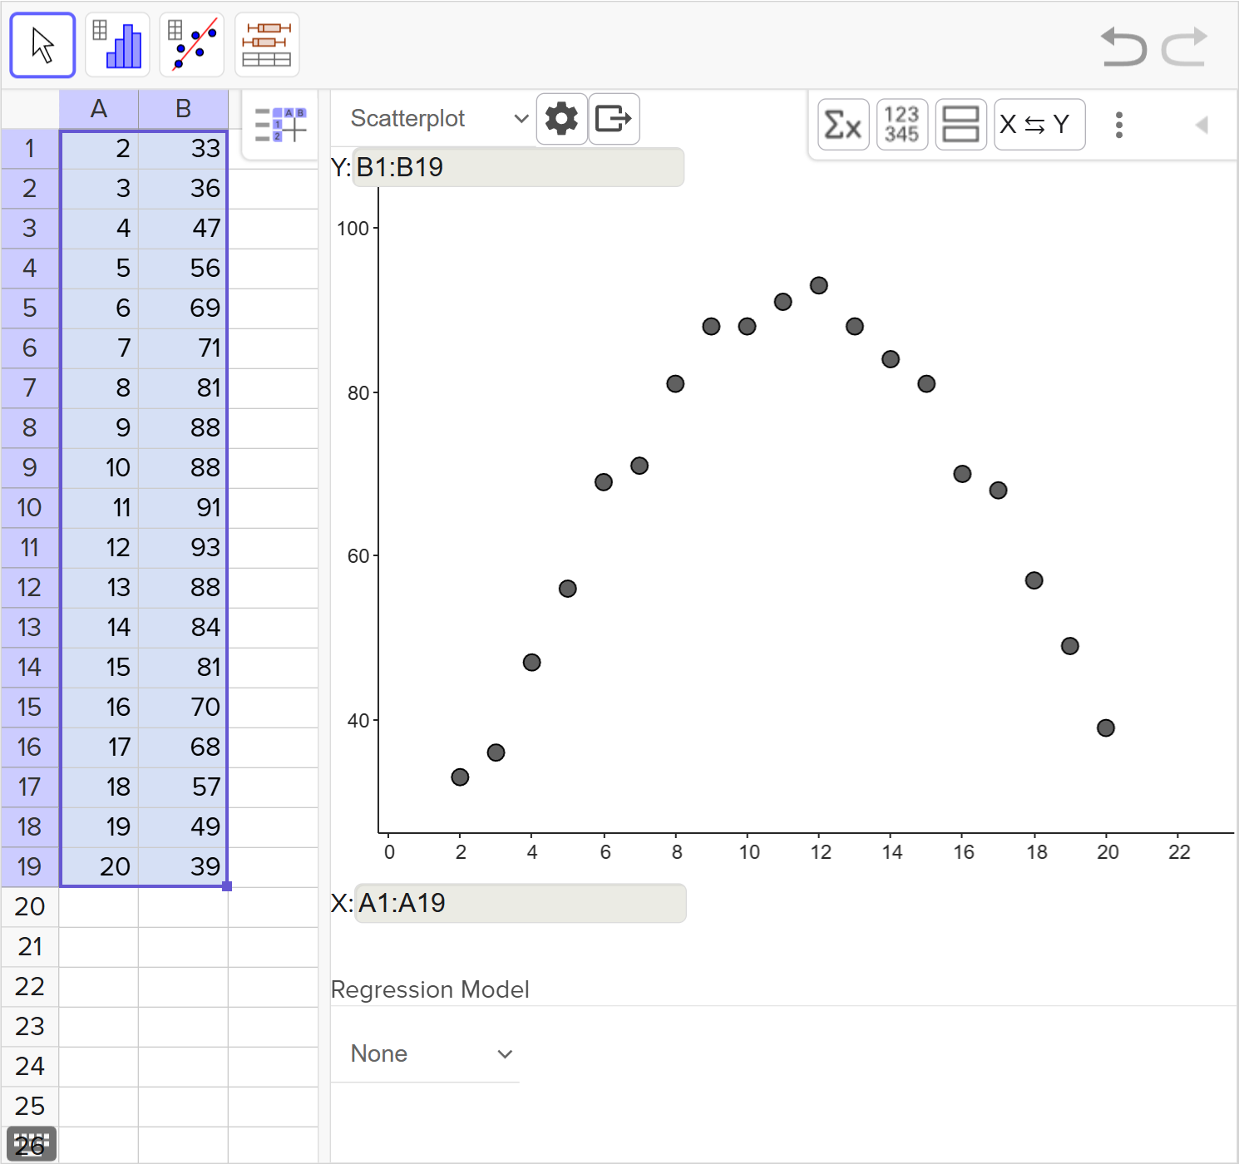
Task: Select cell A19 containing 20
Action: (99, 867)
